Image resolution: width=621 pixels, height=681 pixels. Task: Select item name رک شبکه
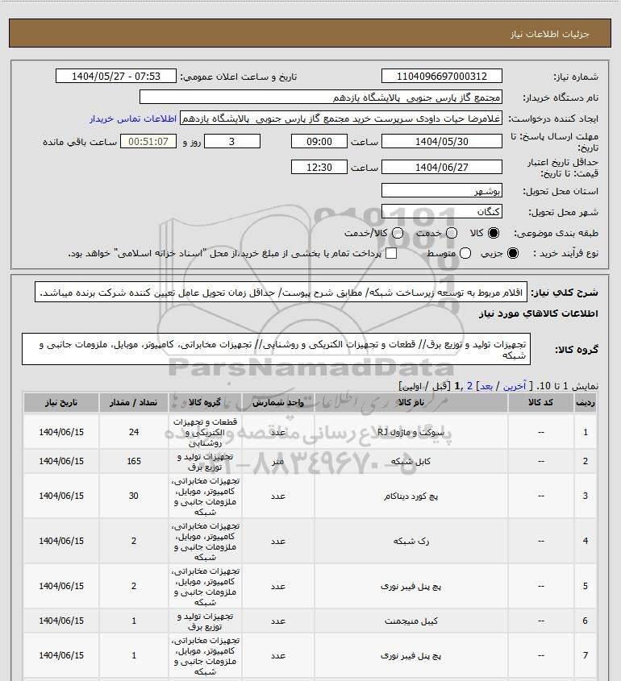click(x=411, y=541)
